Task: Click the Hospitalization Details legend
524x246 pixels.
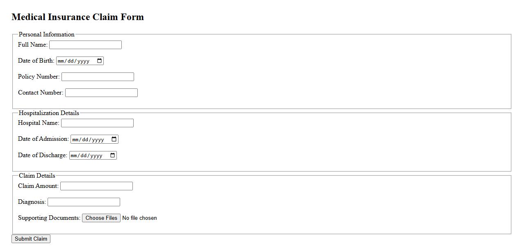Action: (x=49, y=113)
